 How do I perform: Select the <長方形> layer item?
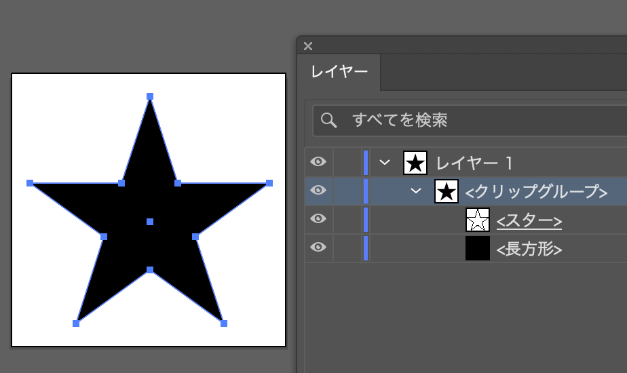coord(529,249)
